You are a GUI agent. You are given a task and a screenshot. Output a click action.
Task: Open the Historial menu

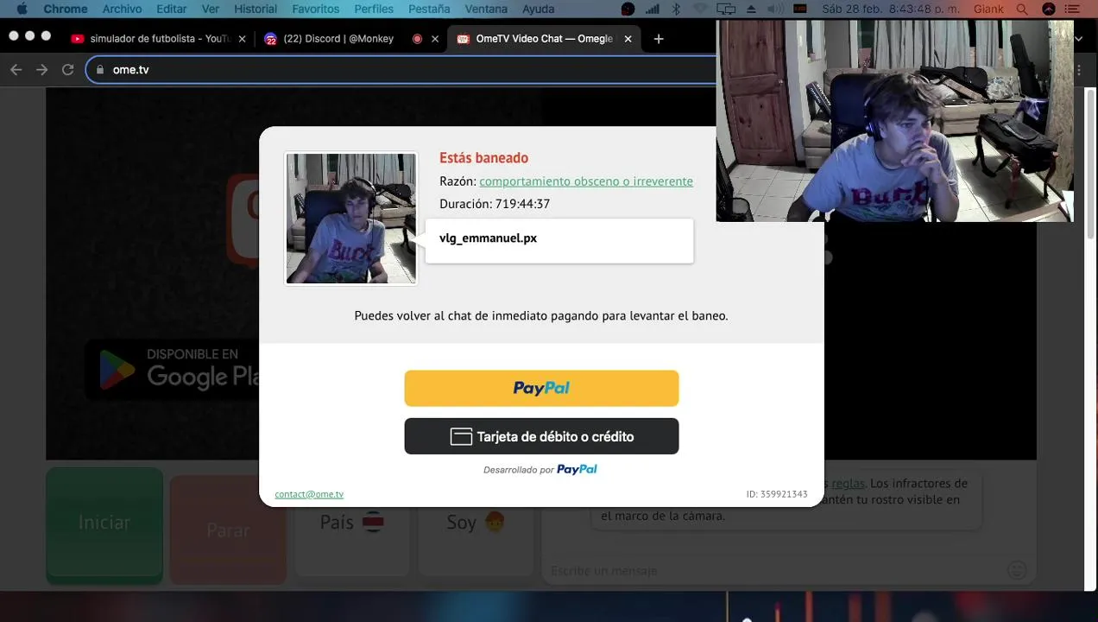256,9
